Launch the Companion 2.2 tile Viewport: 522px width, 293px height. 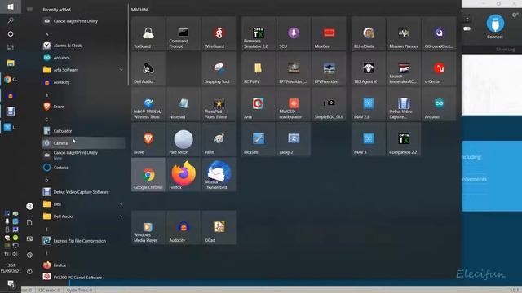point(404,139)
